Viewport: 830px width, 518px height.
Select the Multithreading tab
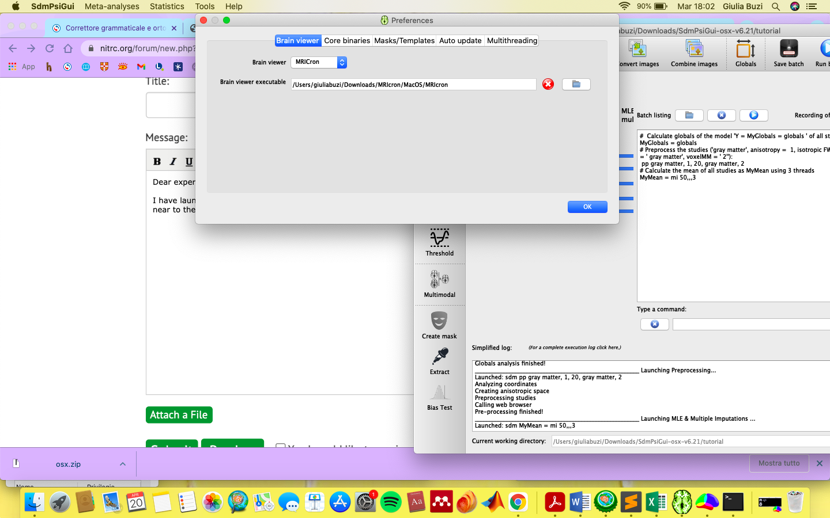point(512,41)
